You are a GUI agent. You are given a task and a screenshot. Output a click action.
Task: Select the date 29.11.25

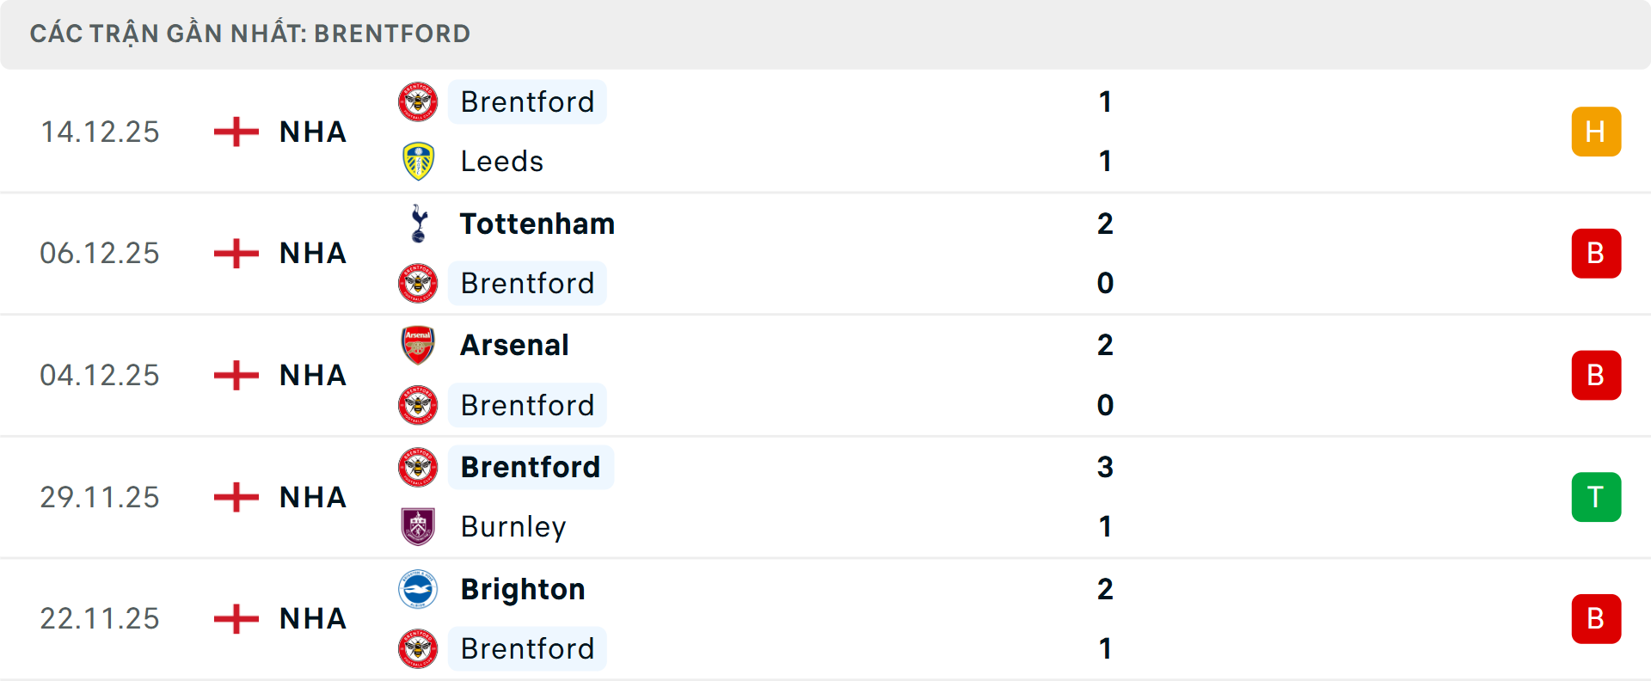pyautogui.click(x=100, y=497)
